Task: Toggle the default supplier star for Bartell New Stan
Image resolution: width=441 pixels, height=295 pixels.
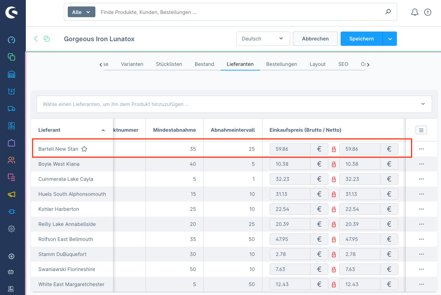Action: tap(84, 149)
